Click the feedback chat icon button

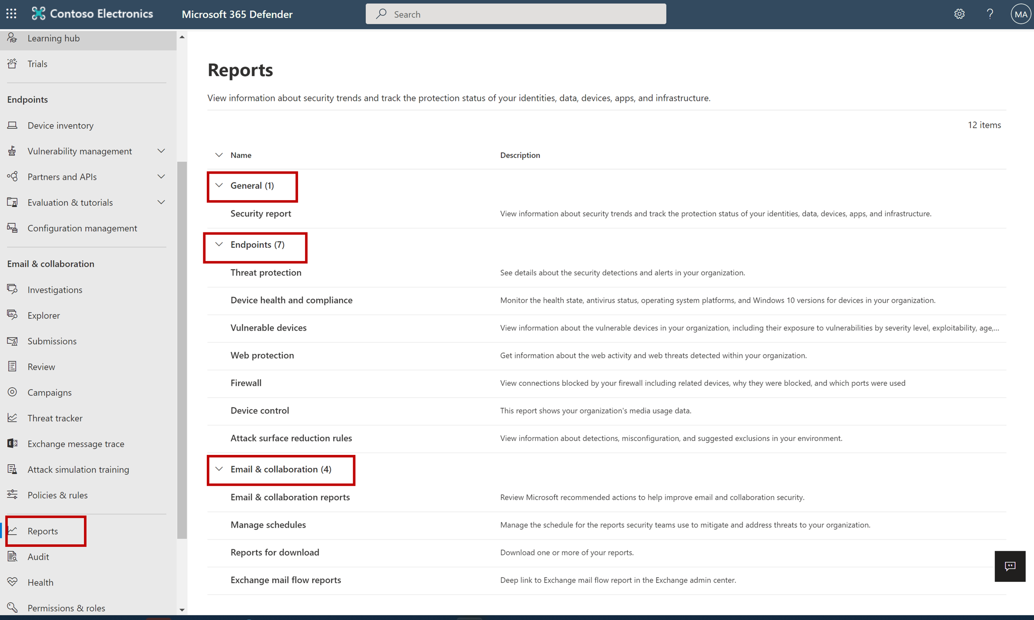pos(1010,566)
